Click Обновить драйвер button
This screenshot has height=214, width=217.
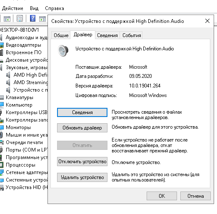(x=82, y=128)
